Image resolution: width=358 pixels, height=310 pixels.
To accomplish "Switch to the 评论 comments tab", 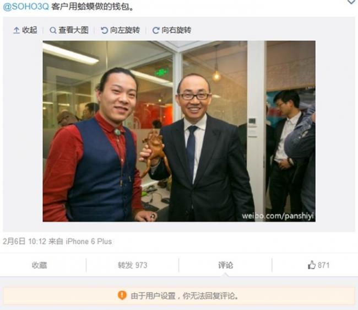I will (x=226, y=265).
